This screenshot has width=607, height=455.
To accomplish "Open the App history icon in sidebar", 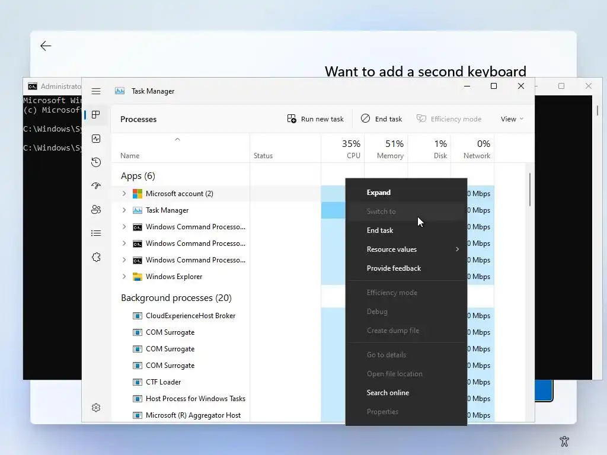I will click(x=96, y=162).
